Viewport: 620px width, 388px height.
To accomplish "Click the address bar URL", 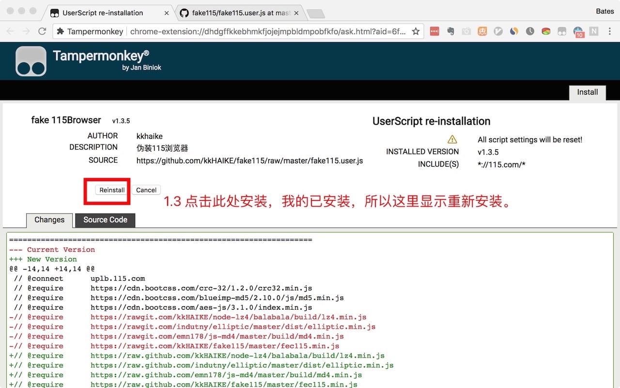I will 268,31.
